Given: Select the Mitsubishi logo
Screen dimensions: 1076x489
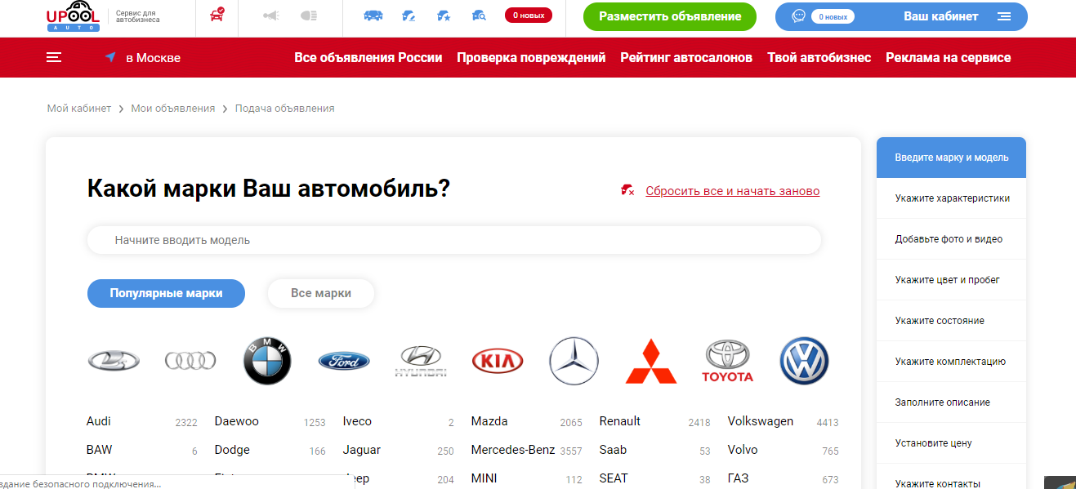Looking at the screenshot, I should coord(651,361).
